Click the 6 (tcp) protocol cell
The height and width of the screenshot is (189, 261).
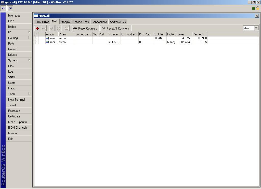[x=172, y=42]
